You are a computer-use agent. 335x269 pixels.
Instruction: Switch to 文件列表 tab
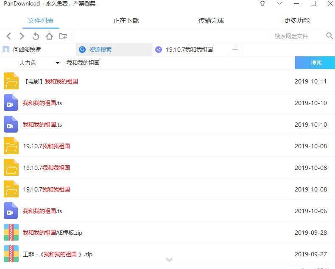(41, 21)
